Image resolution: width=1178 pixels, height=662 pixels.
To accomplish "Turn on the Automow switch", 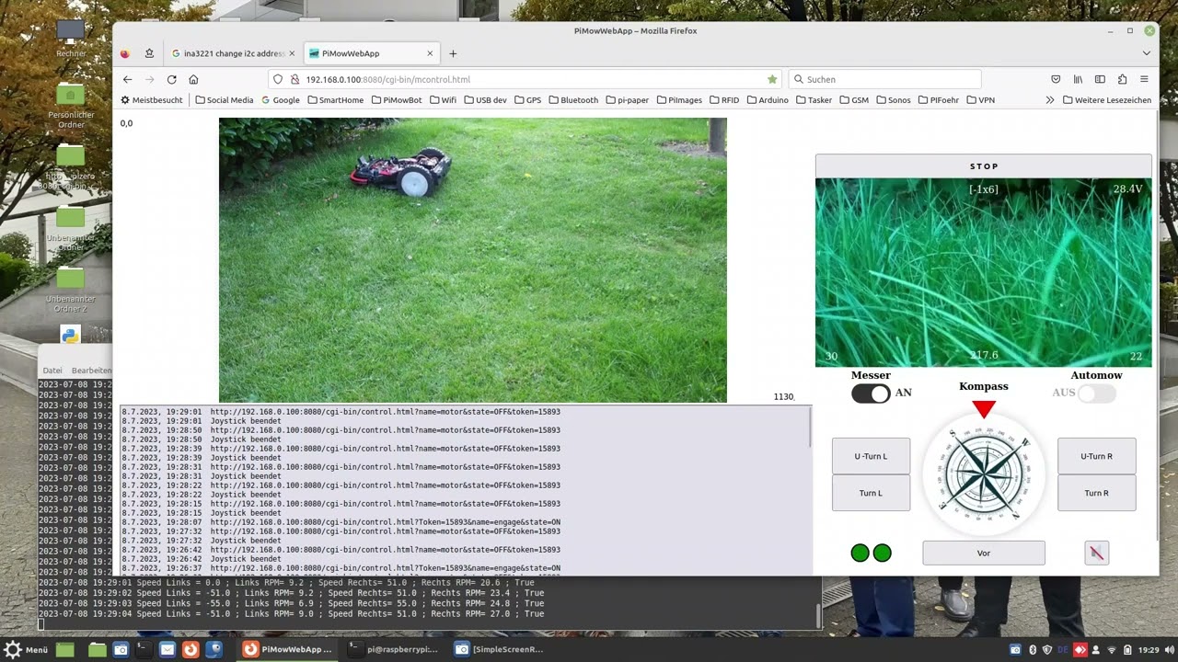I will tap(1096, 394).
